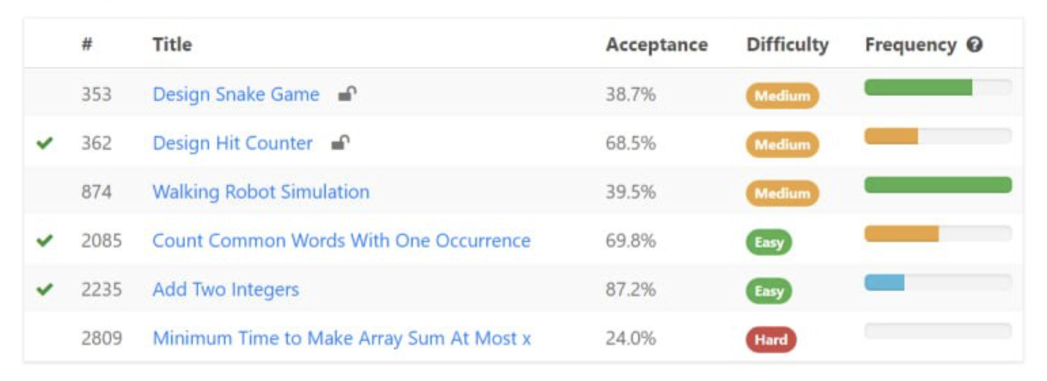Click the green checkmark for problem 2085
The height and width of the screenshot is (381, 1047).
(45, 241)
